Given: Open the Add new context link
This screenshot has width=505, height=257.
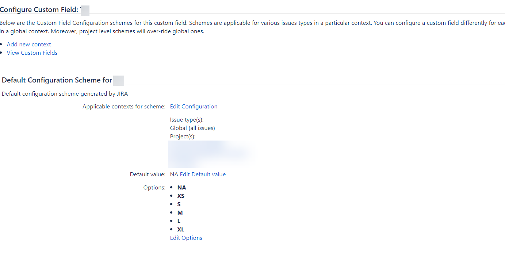Looking at the screenshot, I should [29, 44].
